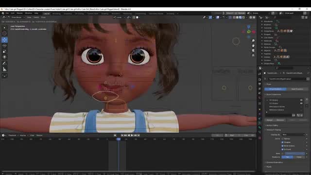Open the Output properties tab
Viewport: 311px width, 175px height.
click(259, 84)
